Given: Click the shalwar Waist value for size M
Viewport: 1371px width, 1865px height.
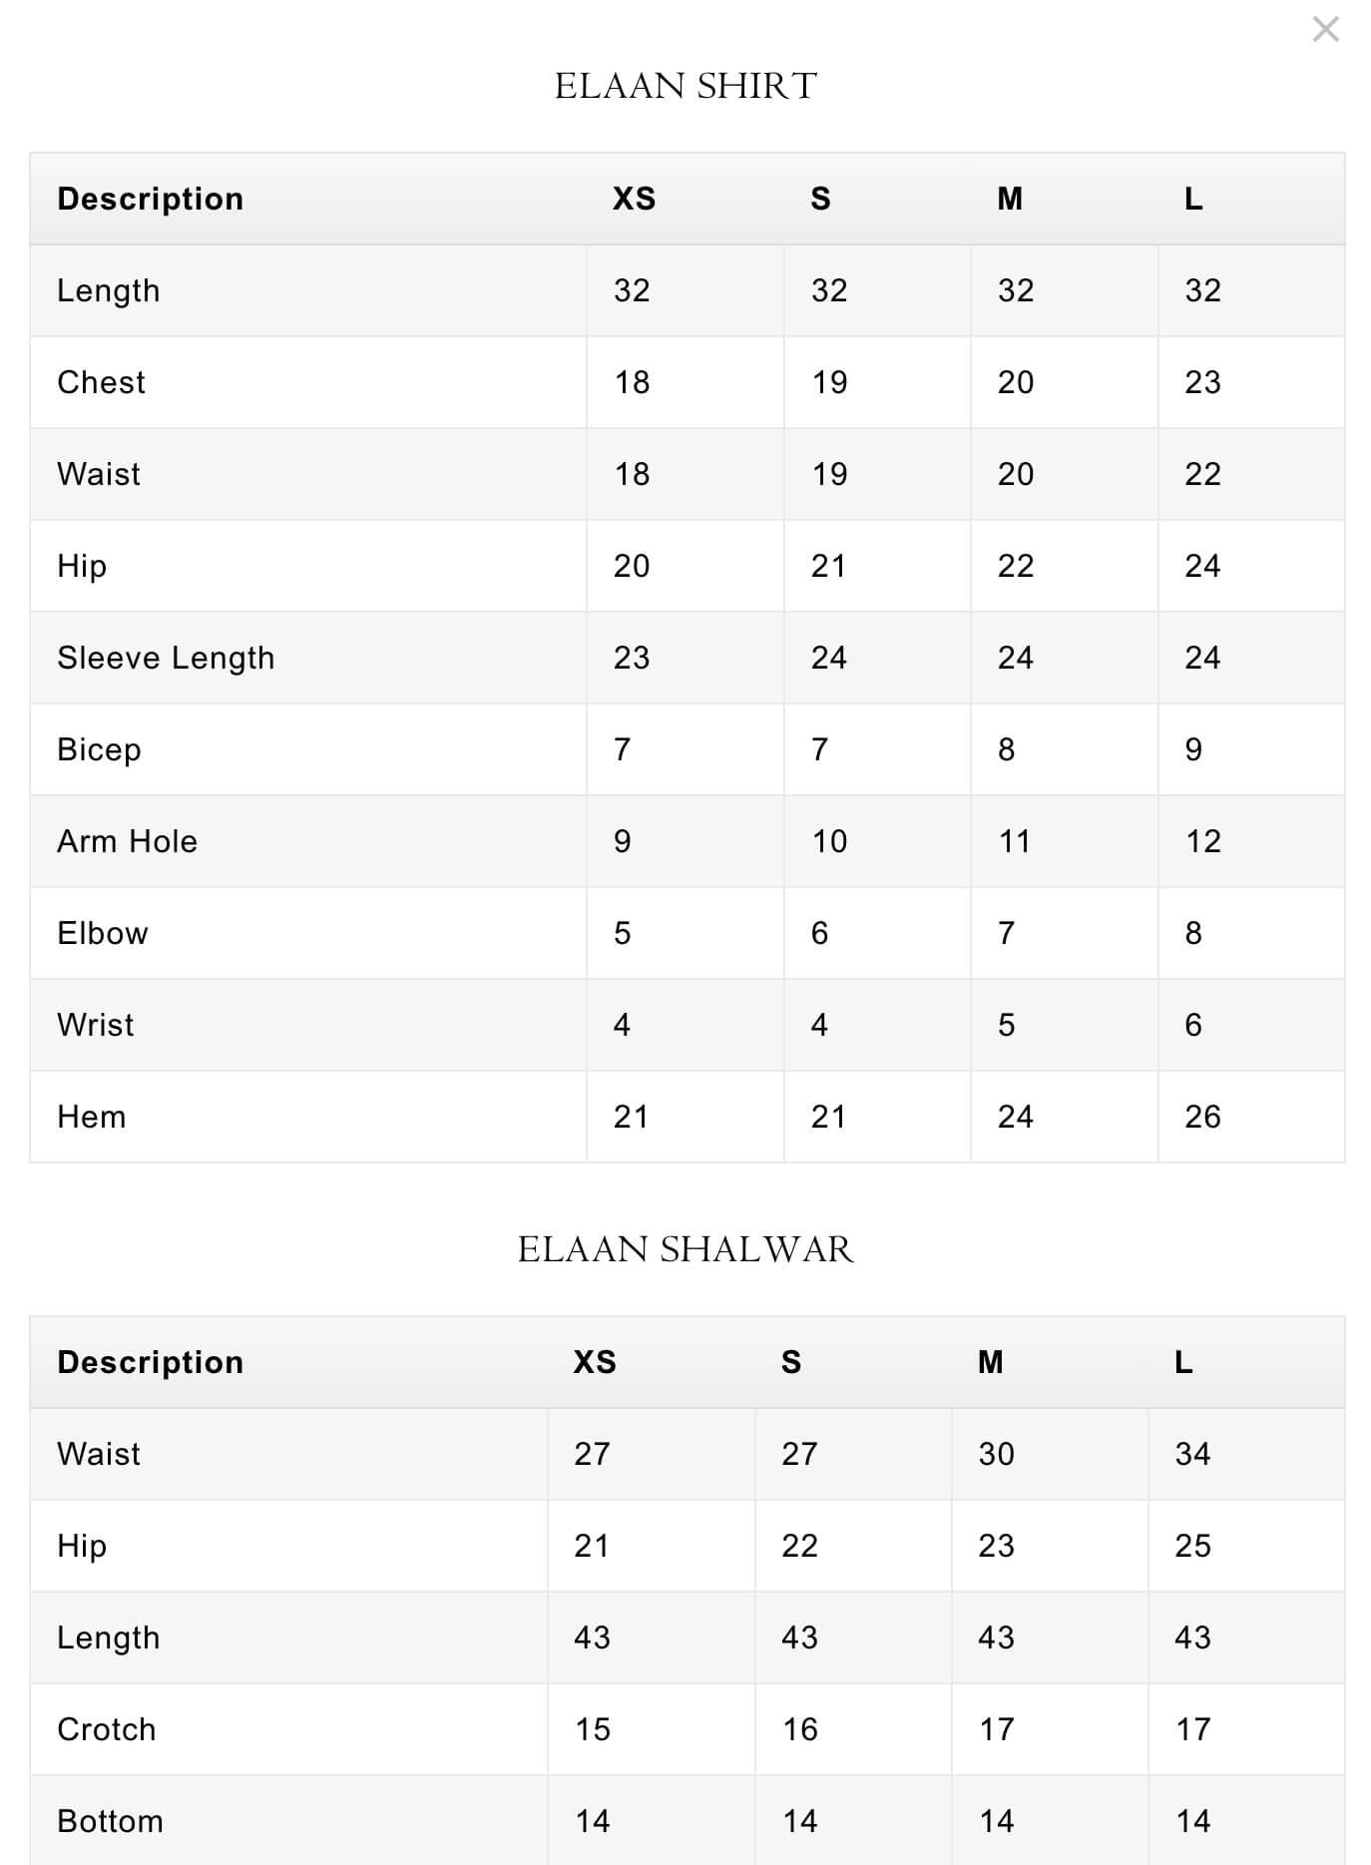Looking at the screenshot, I should [996, 1454].
